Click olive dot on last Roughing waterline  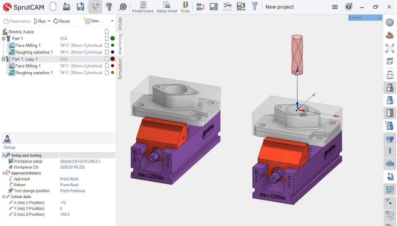[113, 73]
